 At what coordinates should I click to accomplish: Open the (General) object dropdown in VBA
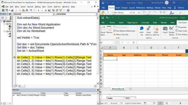(54, 14)
